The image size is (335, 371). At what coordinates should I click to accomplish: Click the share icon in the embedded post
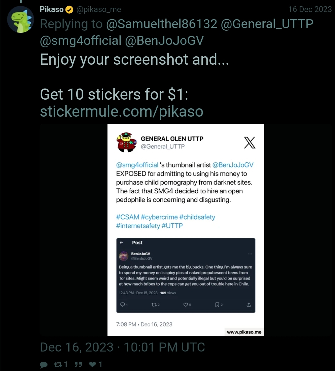click(249, 304)
